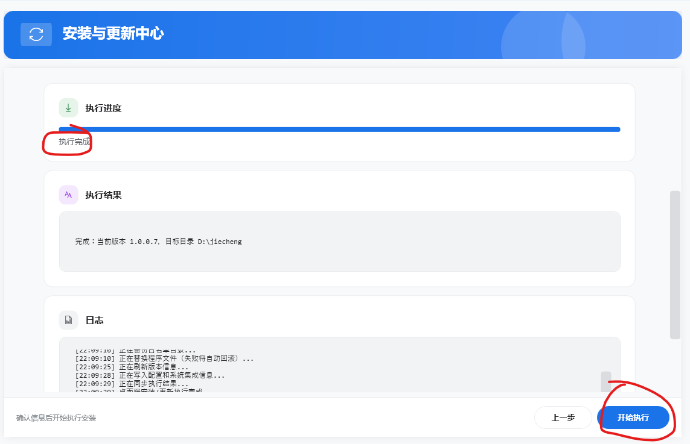Click log line 正在刷新版本信息
Image resolution: width=690 pixels, height=444 pixels.
[x=132, y=367]
